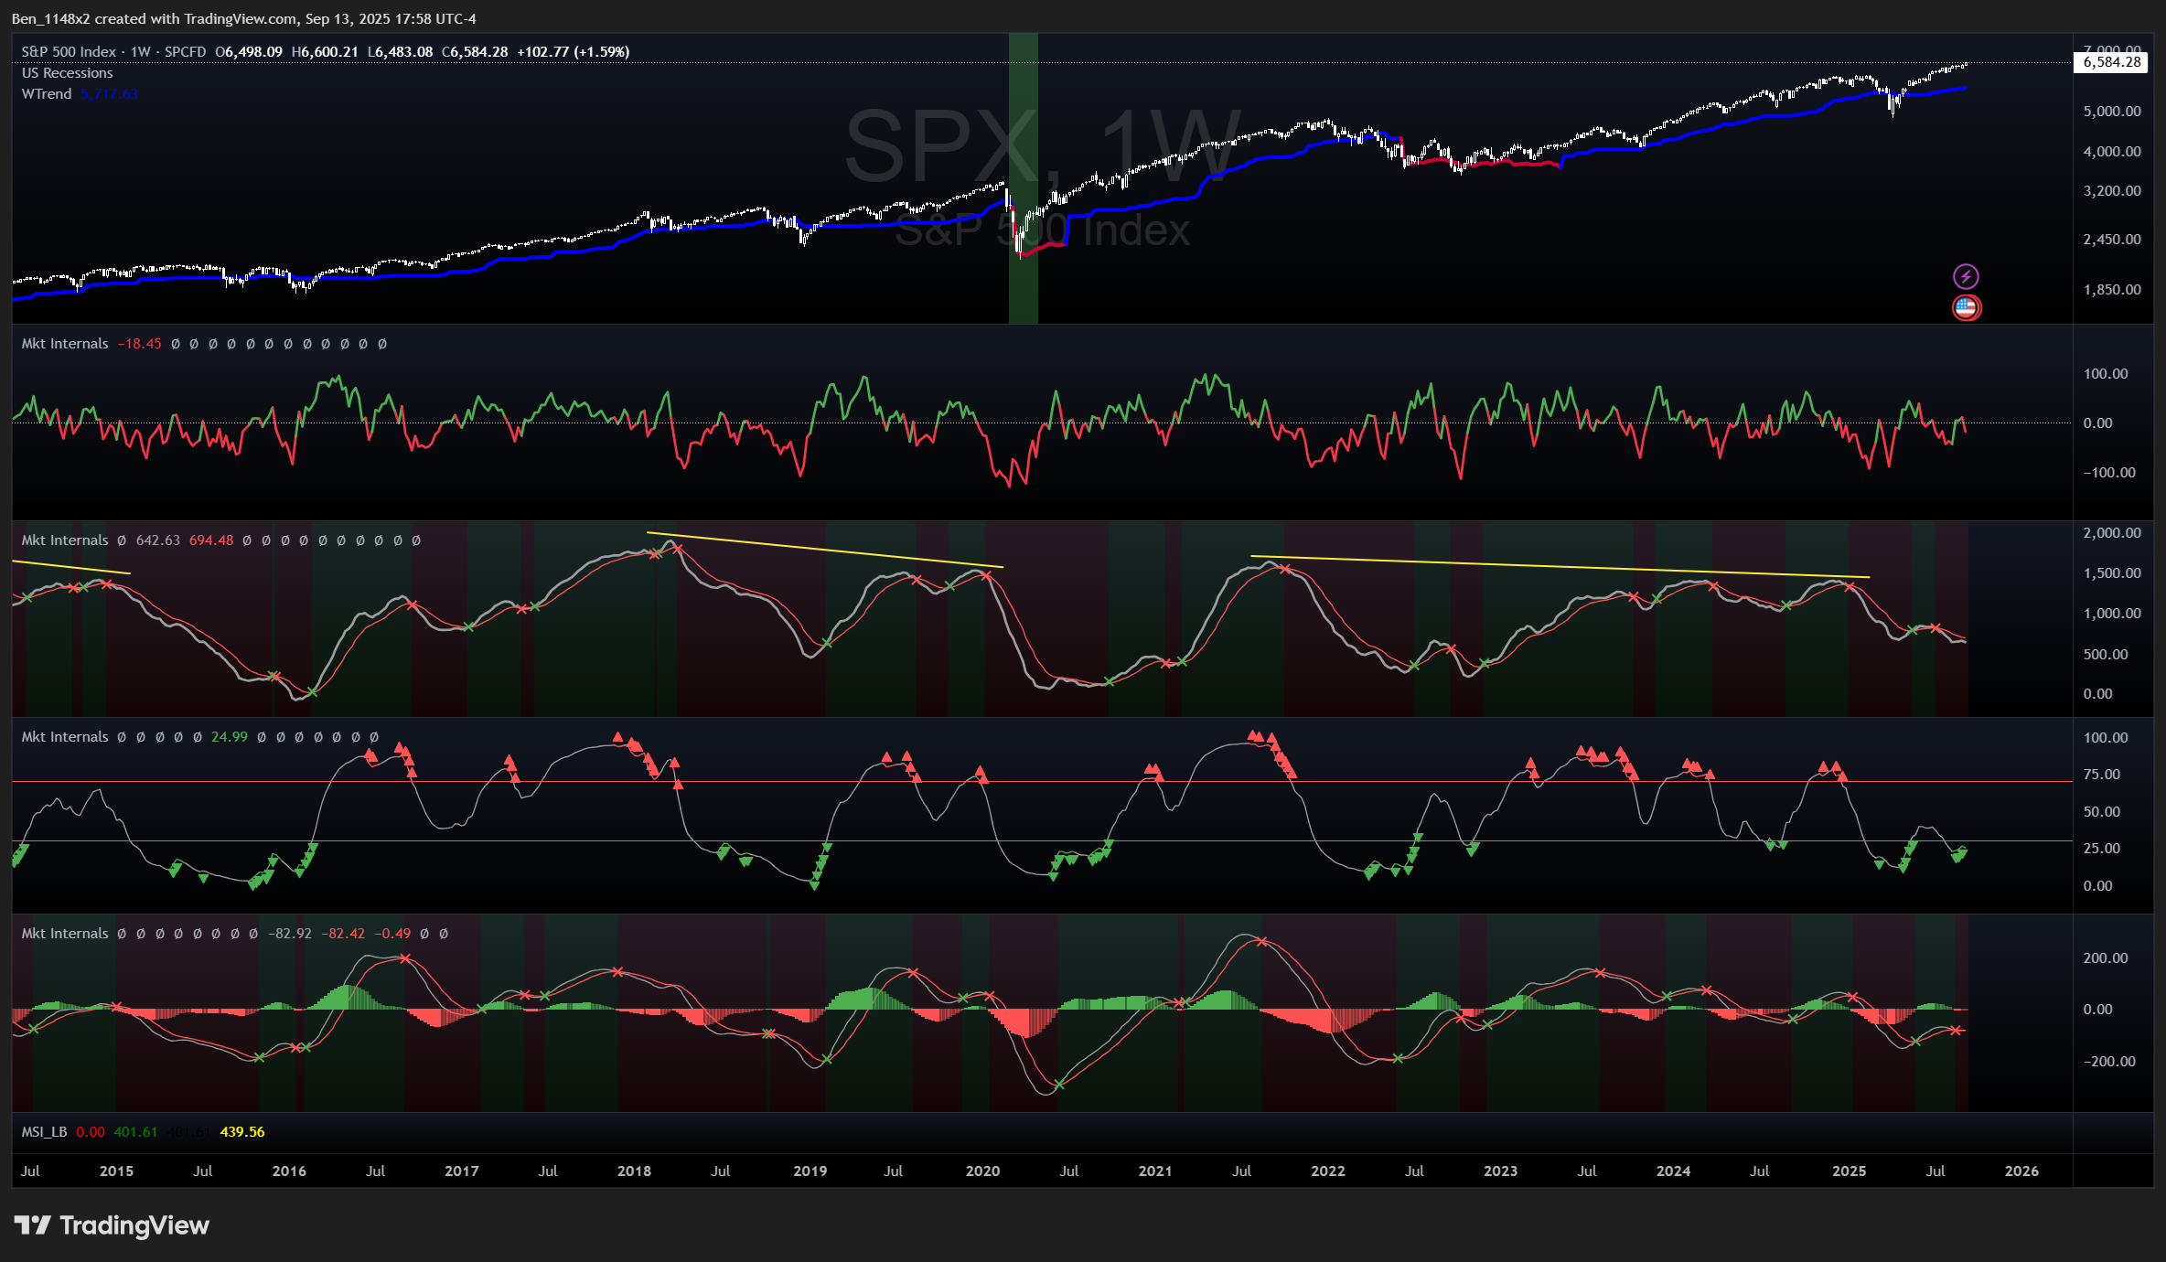The height and width of the screenshot is (1262, 2166).
Task: Click the green 24.99 oscillator value
Action: [x=229, y=737]
